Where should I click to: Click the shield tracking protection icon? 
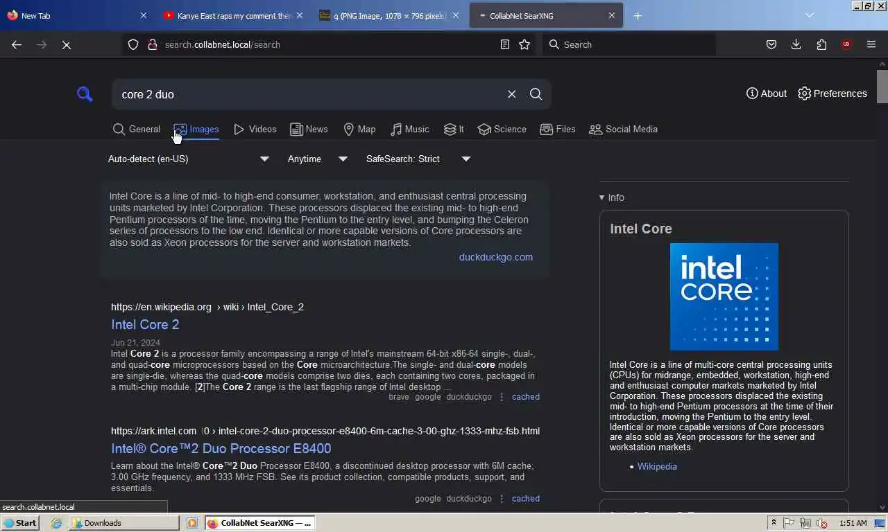point(133,44)
